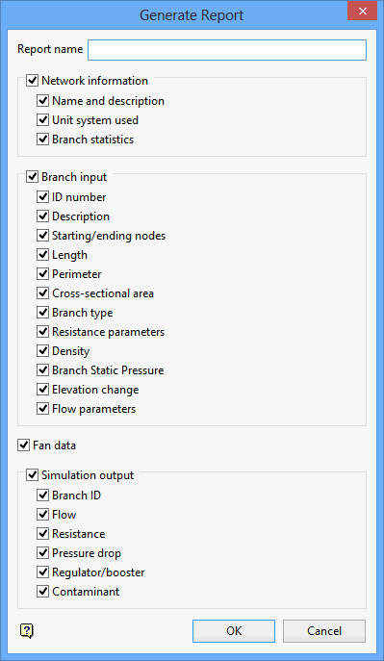Screen dimensions: 384x661
Task: Toggle the Pressure drop checkbox
Action: [42, 553]
